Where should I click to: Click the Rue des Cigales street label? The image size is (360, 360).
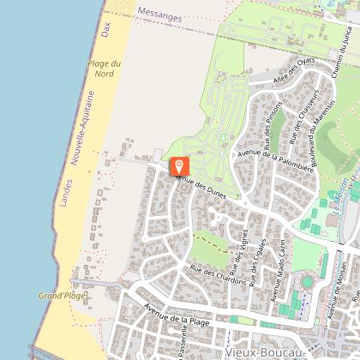point(257,263)
